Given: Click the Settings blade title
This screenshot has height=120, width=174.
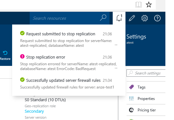Looking at the screenshot, I should click(x=136, y=37).
